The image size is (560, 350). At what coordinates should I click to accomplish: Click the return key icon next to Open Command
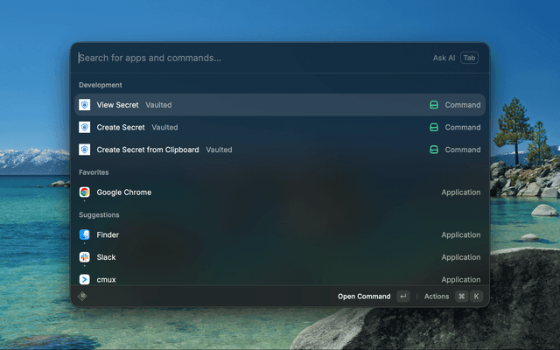pos(403,296)
